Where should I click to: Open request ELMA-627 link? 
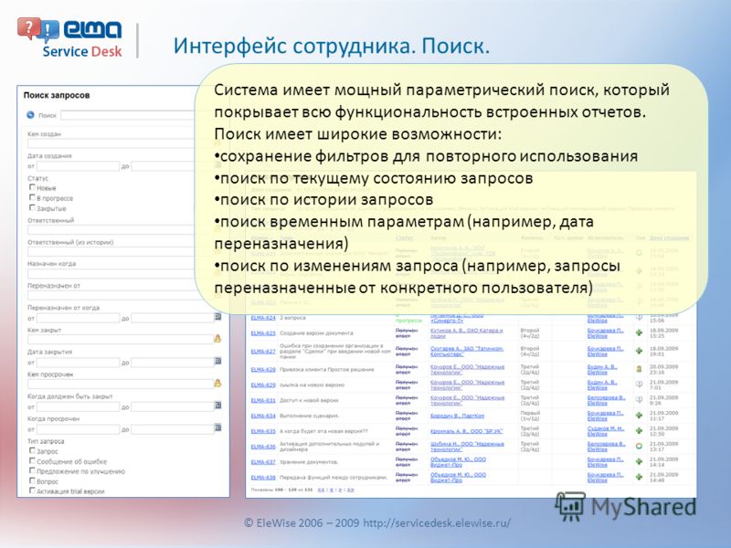click(263, 352)
